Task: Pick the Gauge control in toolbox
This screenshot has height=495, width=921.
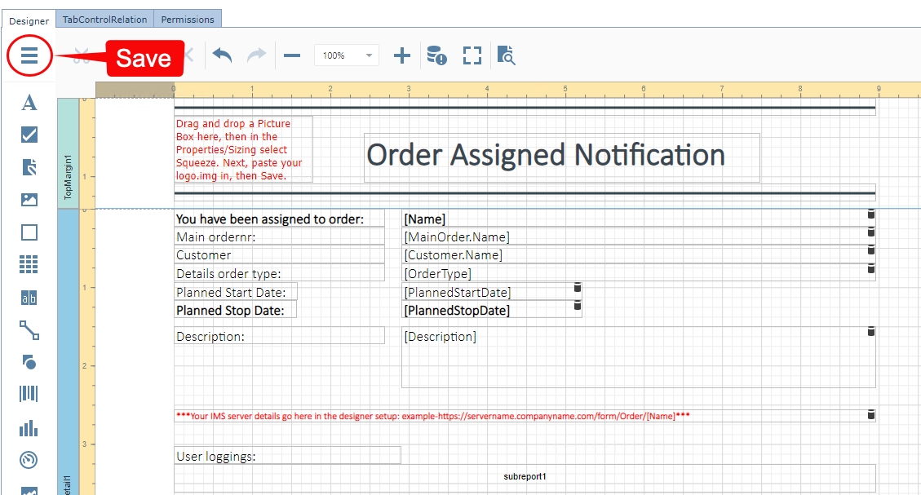Action: tap(29, 460)
